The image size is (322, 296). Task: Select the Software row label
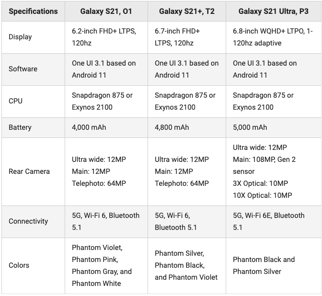click(x=23, y=69)
